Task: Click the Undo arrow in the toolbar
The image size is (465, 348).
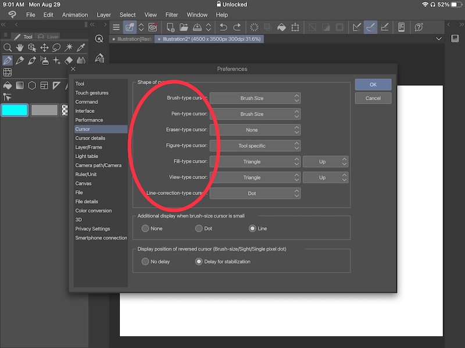Action: point(224,27)
